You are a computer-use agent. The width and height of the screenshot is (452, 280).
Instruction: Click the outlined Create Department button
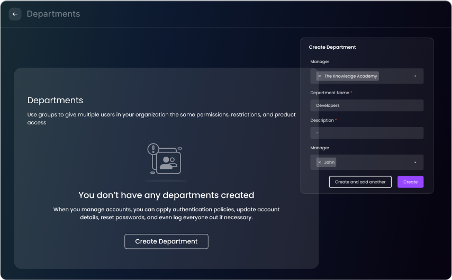coord(166,241)
